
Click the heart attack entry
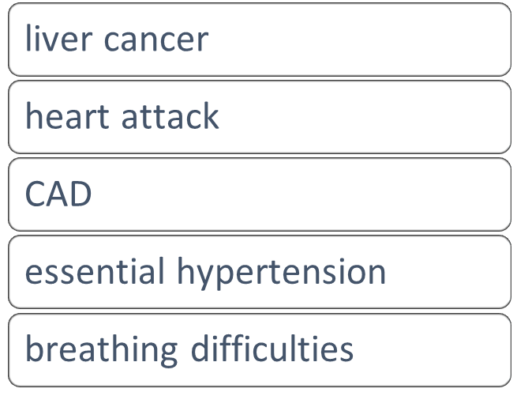coord(259,117)
